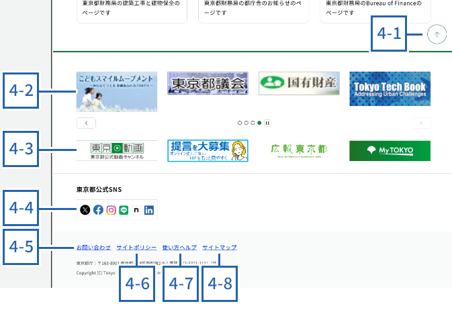
Task: Open the My TOKYO banner
Action: pos(390,151)
